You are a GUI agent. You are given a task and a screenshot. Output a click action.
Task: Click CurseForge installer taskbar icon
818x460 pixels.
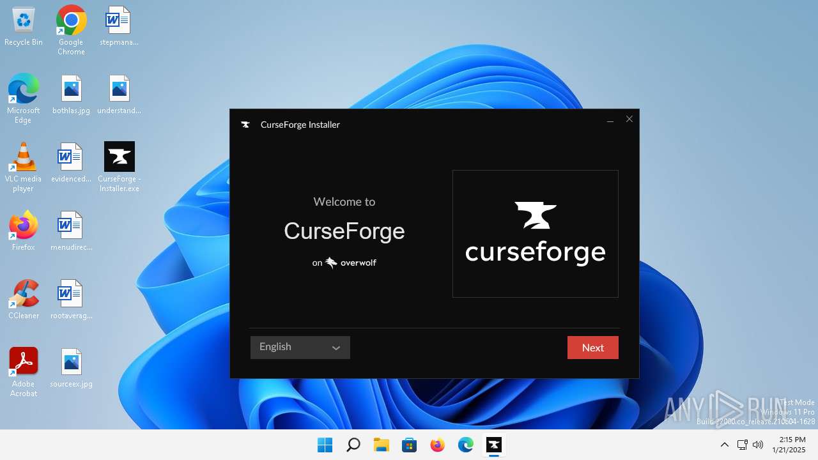pos(493,445)
